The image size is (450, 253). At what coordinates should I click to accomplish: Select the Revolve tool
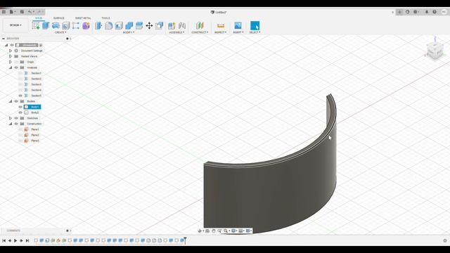tap(56, 25)
